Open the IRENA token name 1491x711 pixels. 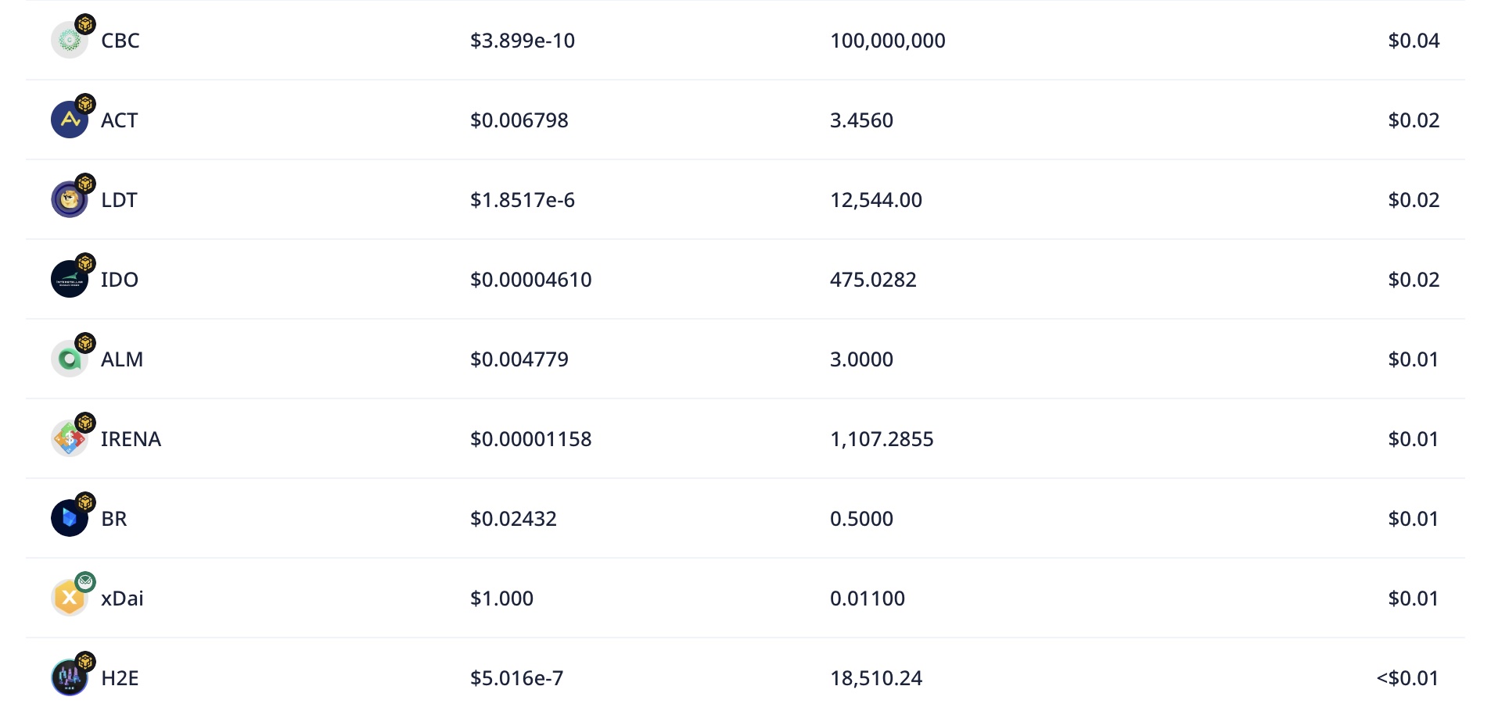tap(131, 439)
